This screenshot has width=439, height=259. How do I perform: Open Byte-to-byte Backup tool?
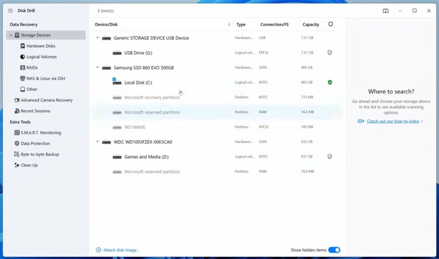(40, 154)
